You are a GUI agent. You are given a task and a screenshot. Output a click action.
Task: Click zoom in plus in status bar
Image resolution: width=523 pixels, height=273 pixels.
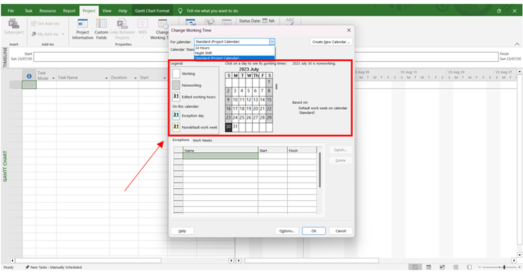pos(519,267)
